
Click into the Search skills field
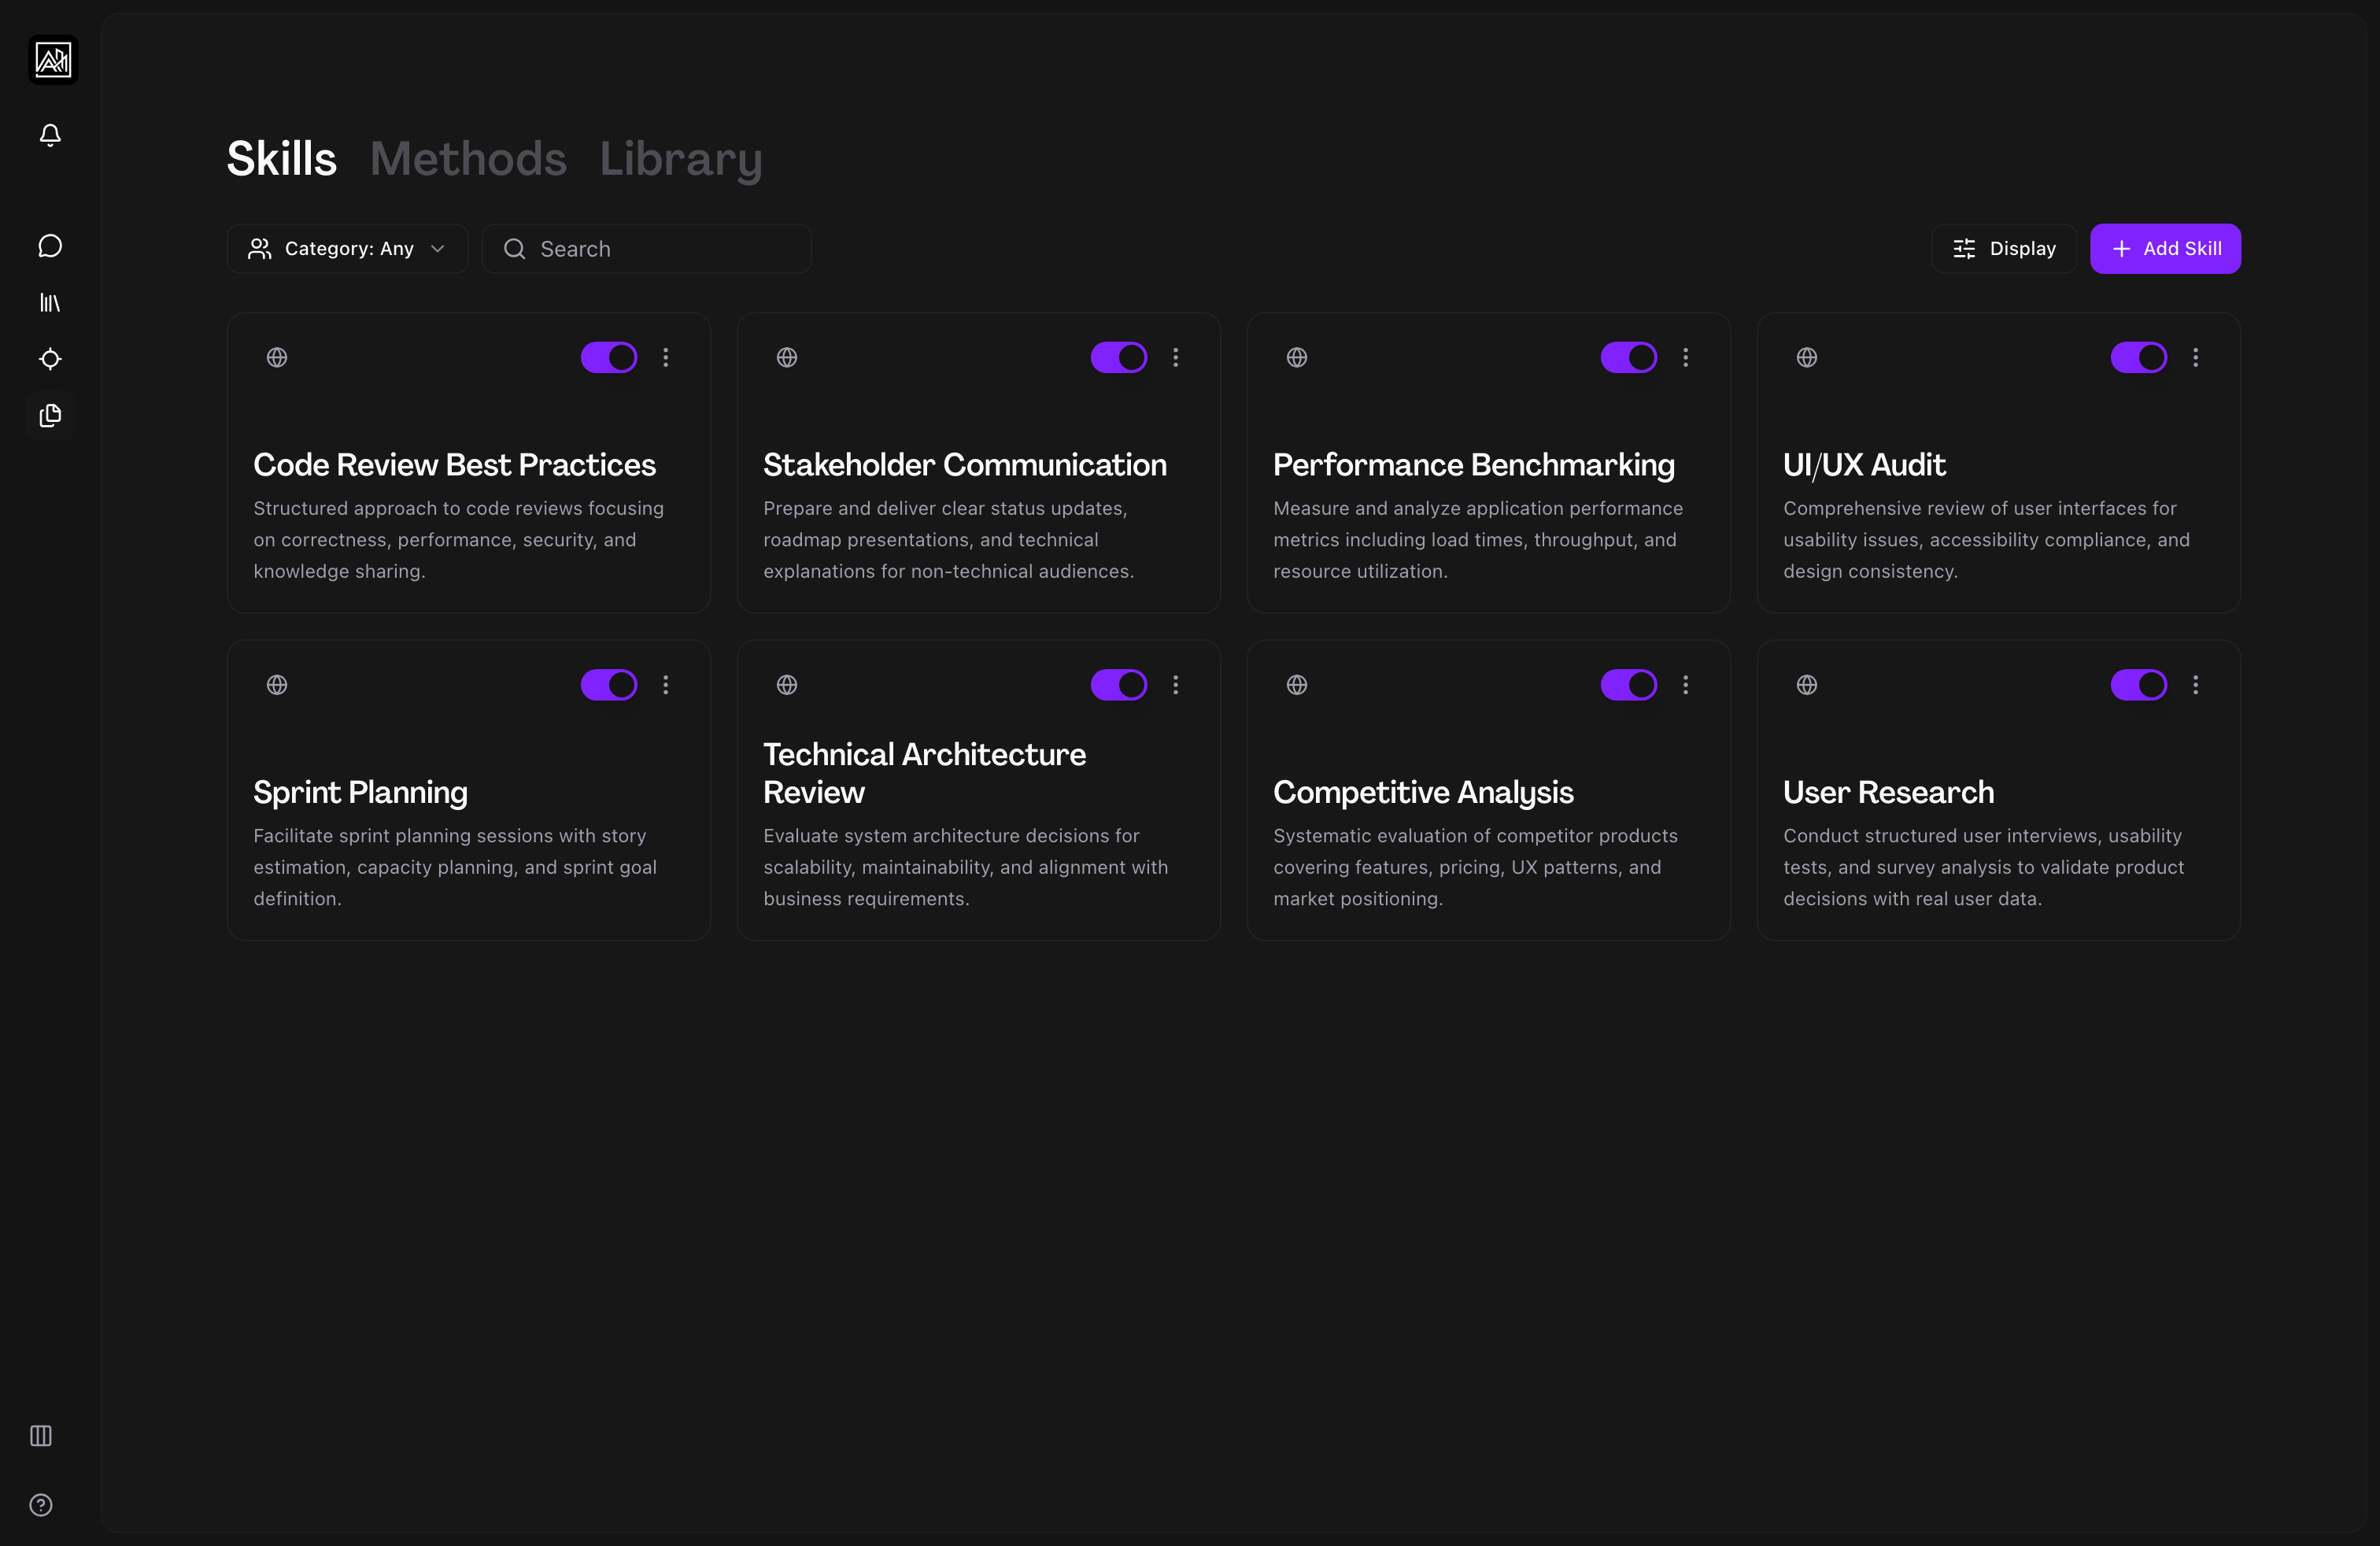coord(660,249)
